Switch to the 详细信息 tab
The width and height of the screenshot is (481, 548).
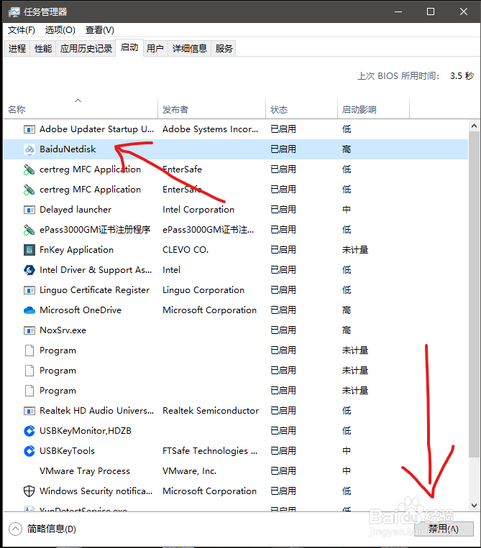click(190, 48)
